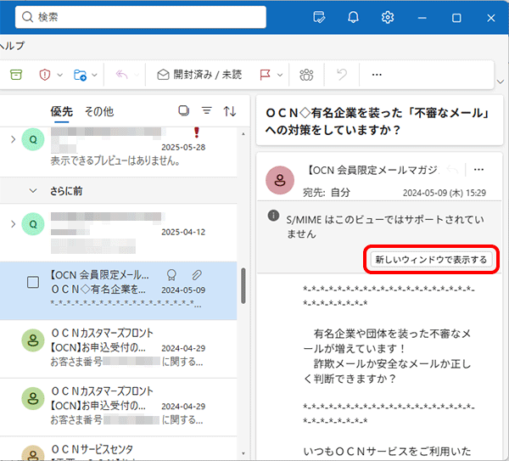Expand the 2025-04-12 conversation thread

12,224
